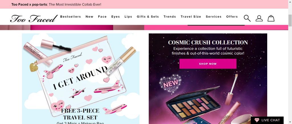
Task: Expand the Face category menu
Action: click(x=102, y=17)
